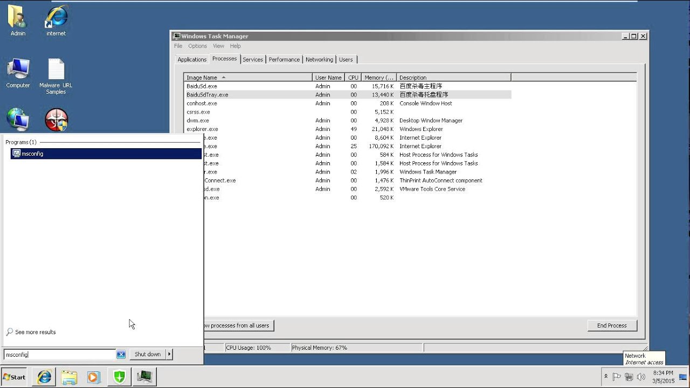
Task: Click the network tray icon
Action: click(x=629, y=377)
